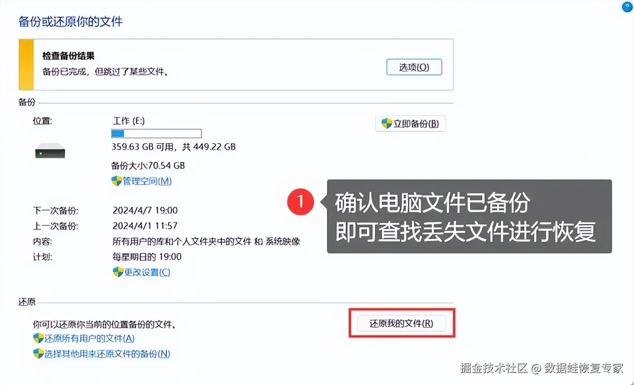Click the 检查备份结果 notice heading
Screen dimensions: 634x385
68,57
